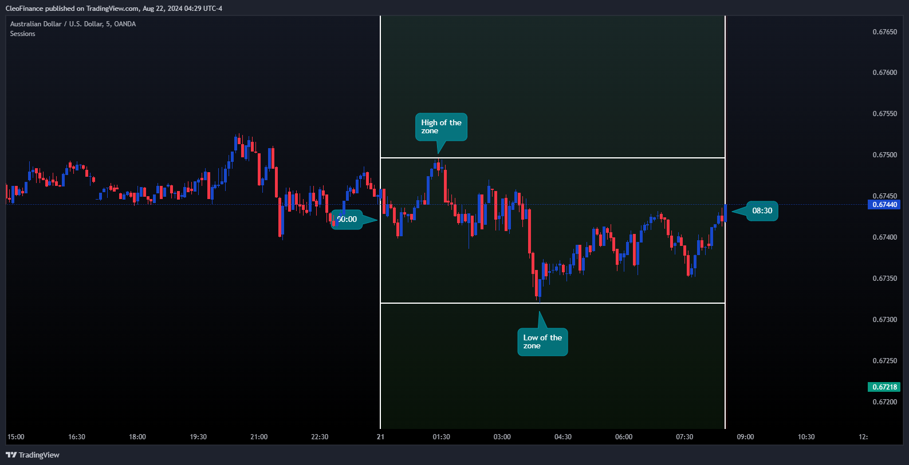The width and height of the screenshot is (909, 465).
Task: Click the 07:30 time axis label
Action: [x=684, y=437]
